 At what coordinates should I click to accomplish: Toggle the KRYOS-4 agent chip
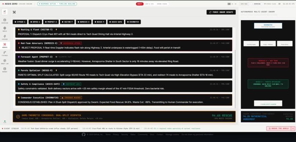(35, 22)
